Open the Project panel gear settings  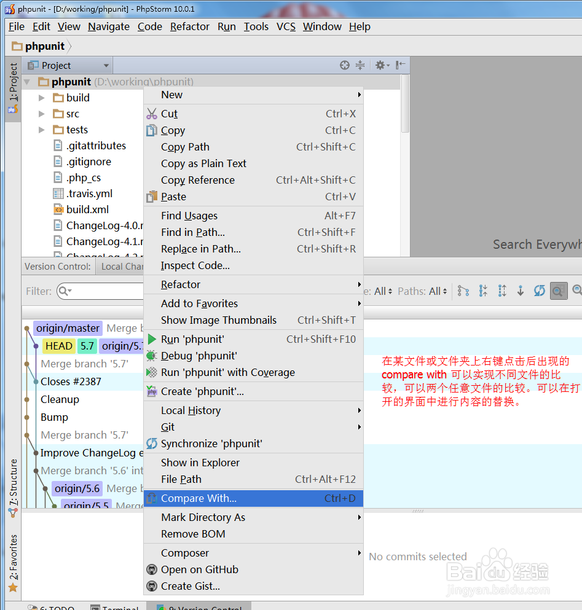tap(382, 65)
